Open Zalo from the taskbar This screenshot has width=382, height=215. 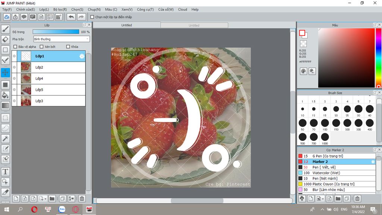(x=62, y=209)
